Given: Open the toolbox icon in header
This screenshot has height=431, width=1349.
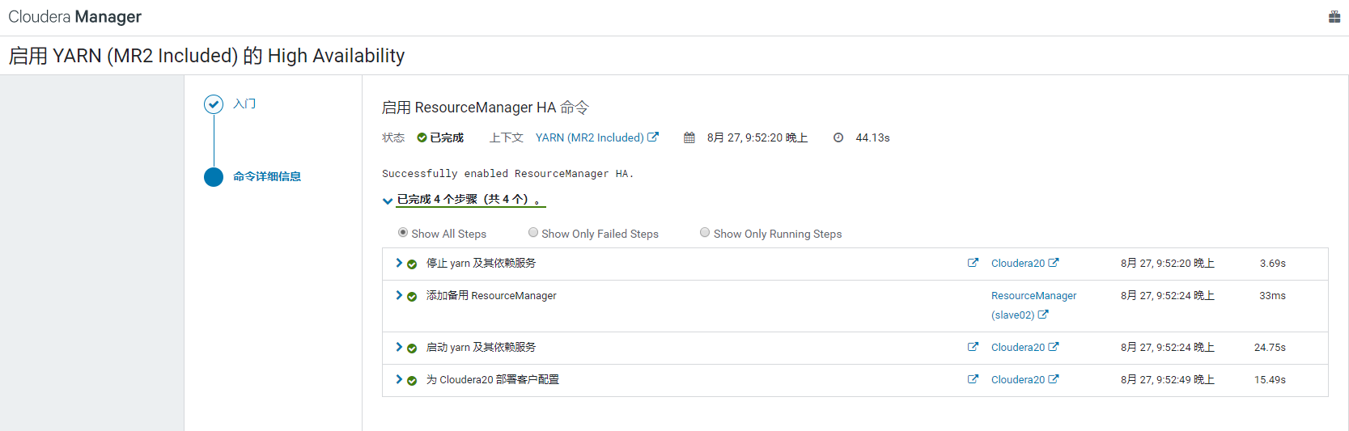Looking at the screenshot, I should pyautogui.click(x=1334, y=17).
